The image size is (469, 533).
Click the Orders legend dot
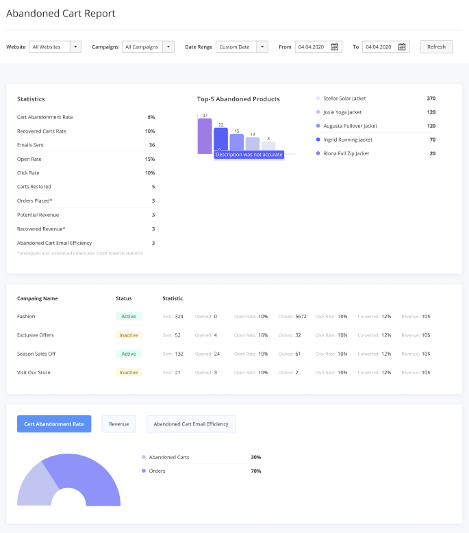point(144,471)
